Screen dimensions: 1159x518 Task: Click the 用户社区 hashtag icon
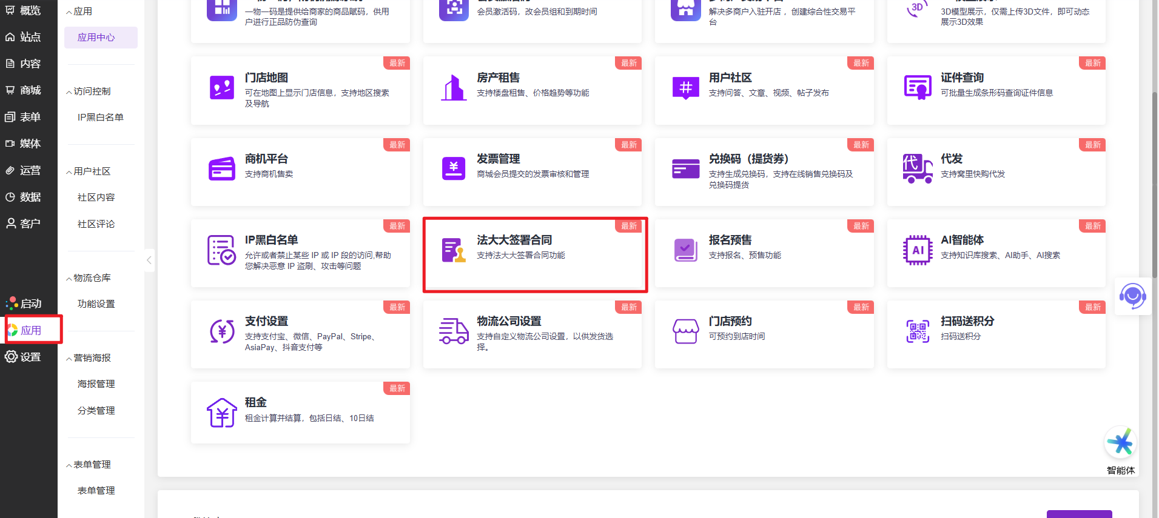pos(685,88)
